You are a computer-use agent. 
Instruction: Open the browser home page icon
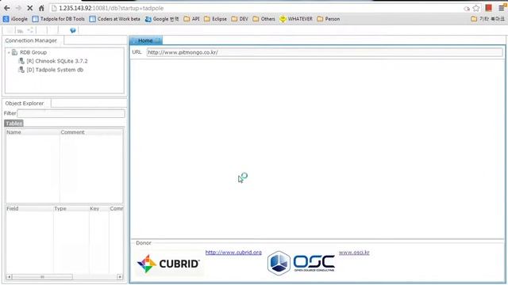[x=41, y=8]
